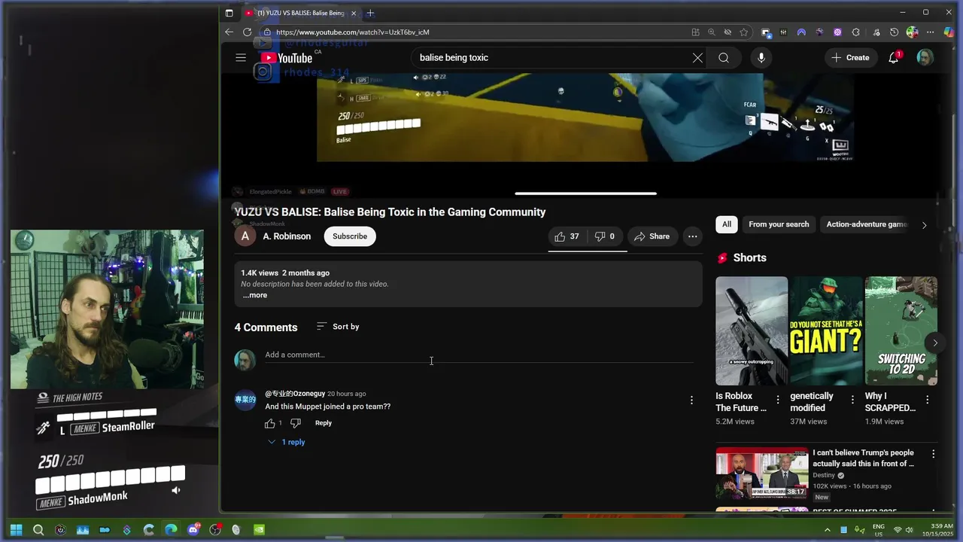Show more Shorts with the next arrow

(935, 343)
